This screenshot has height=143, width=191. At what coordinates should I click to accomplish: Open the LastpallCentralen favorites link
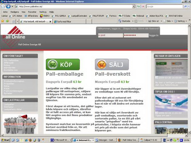coord(78,16)
